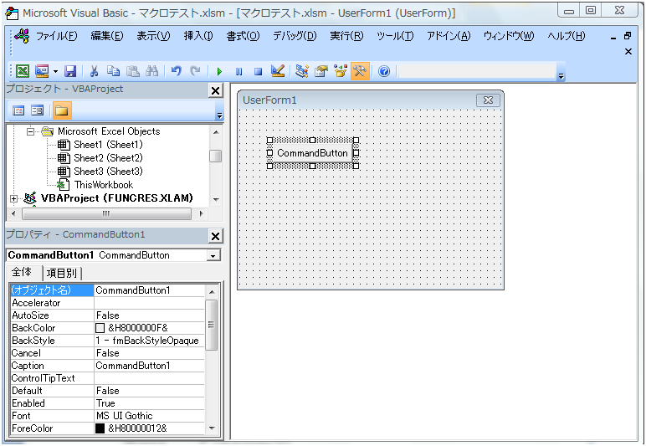
Task: Click View Object icon in Project pane
Action: pyautogui.click(x=38, y=110)
